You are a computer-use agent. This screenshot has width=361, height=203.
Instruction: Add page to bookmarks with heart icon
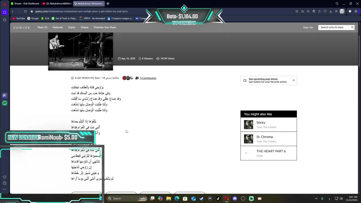pos(325,11)
